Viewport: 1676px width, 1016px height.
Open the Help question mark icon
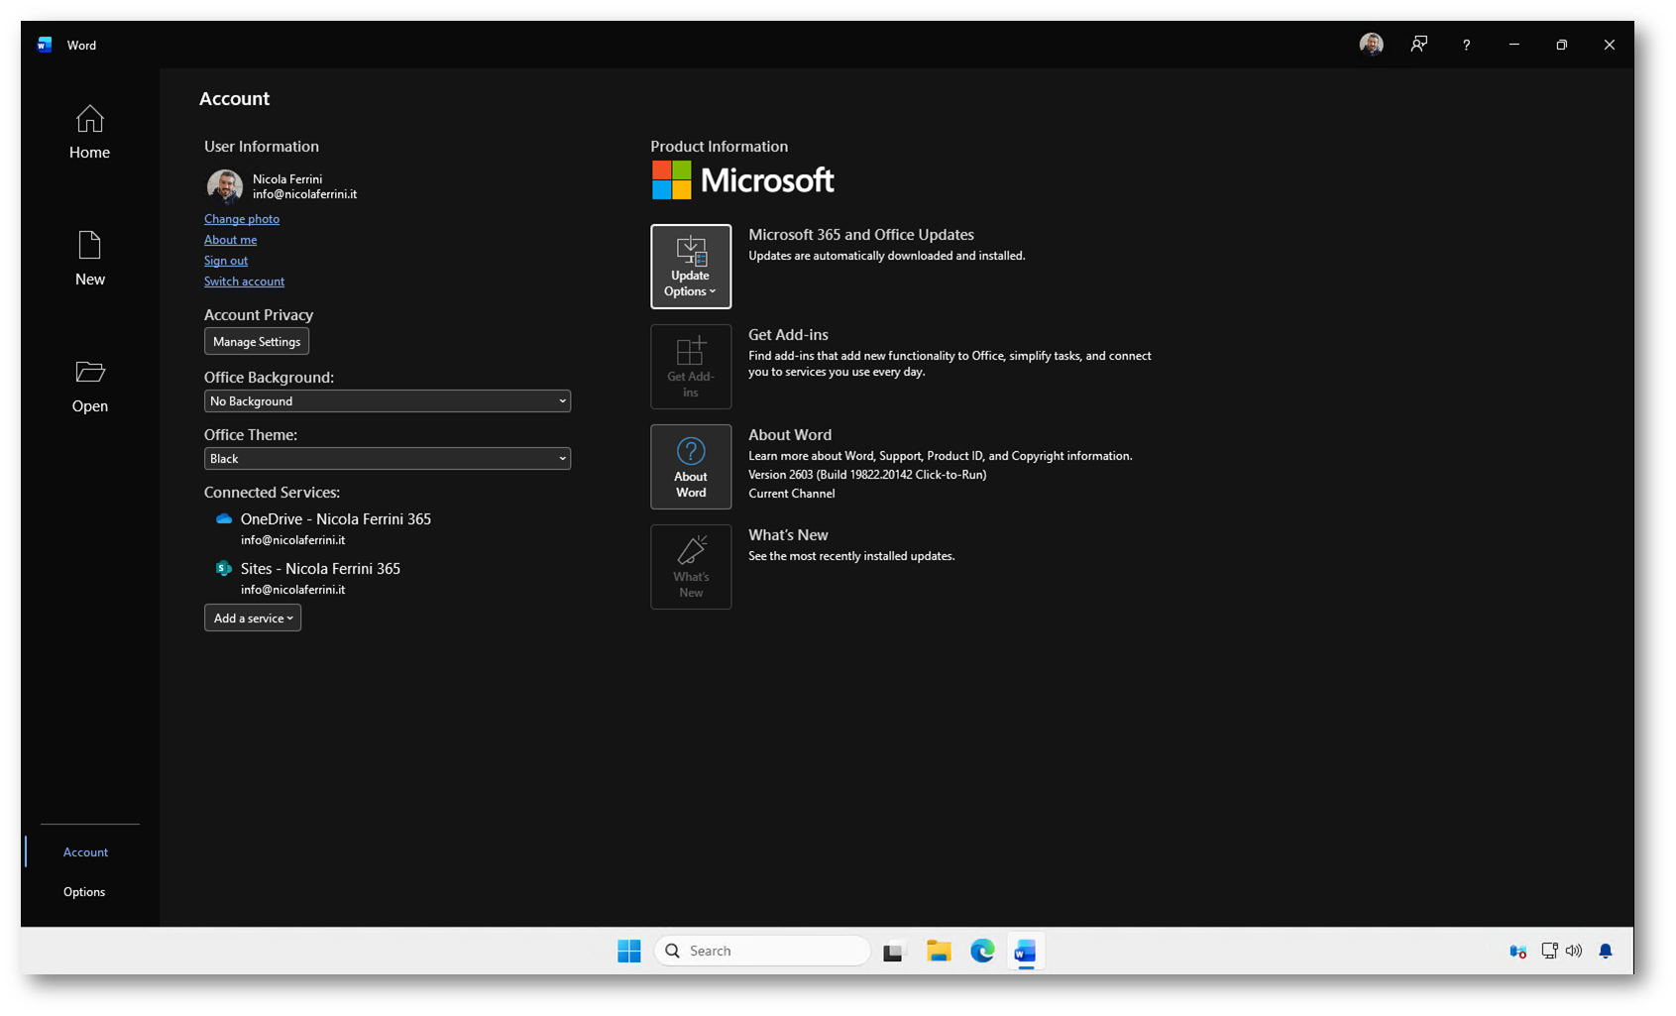1466,45
